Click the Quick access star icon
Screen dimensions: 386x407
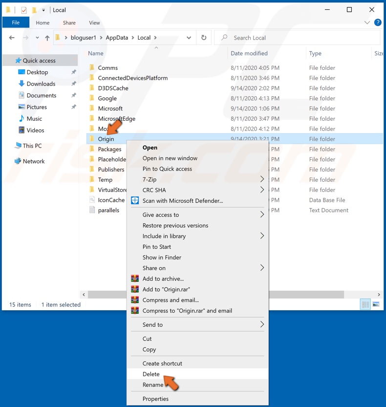tap(18, 61)
